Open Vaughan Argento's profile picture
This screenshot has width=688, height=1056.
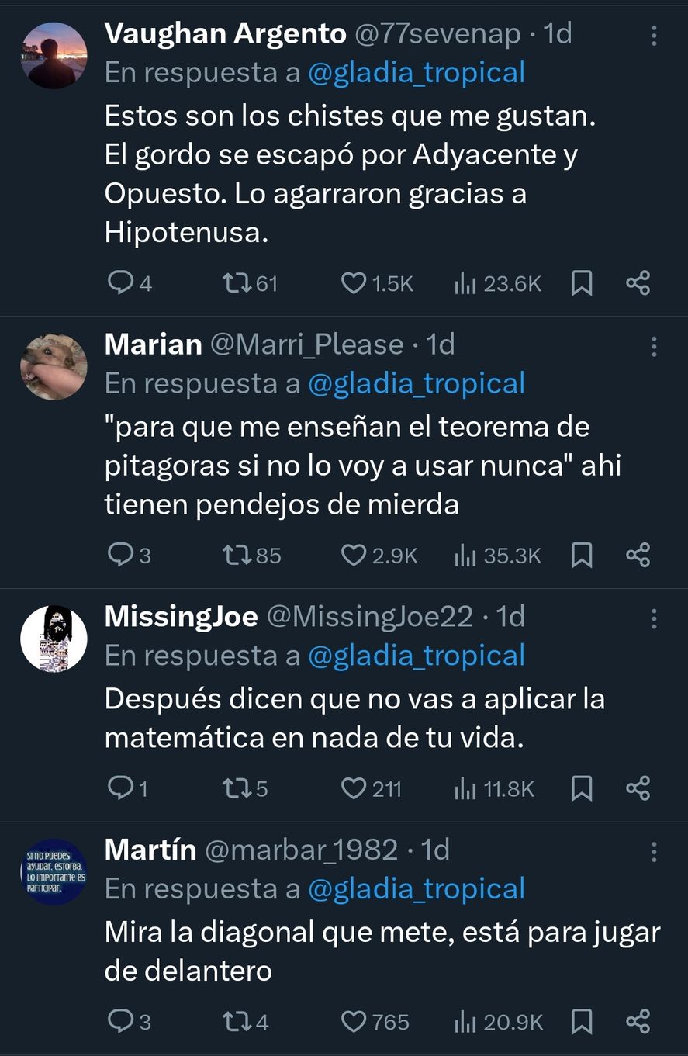pos(54,56)
